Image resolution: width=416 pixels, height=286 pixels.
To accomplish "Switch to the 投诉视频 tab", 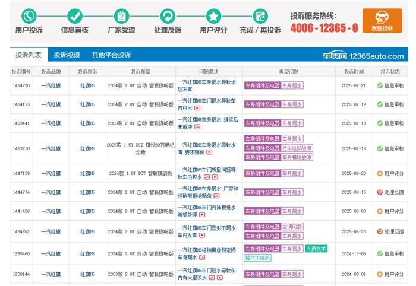I will tap(67, 55).
